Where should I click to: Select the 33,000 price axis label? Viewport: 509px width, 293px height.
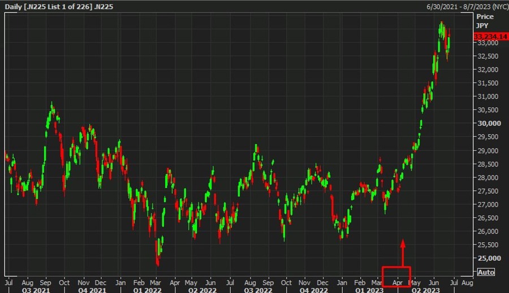tap(488, 43)
